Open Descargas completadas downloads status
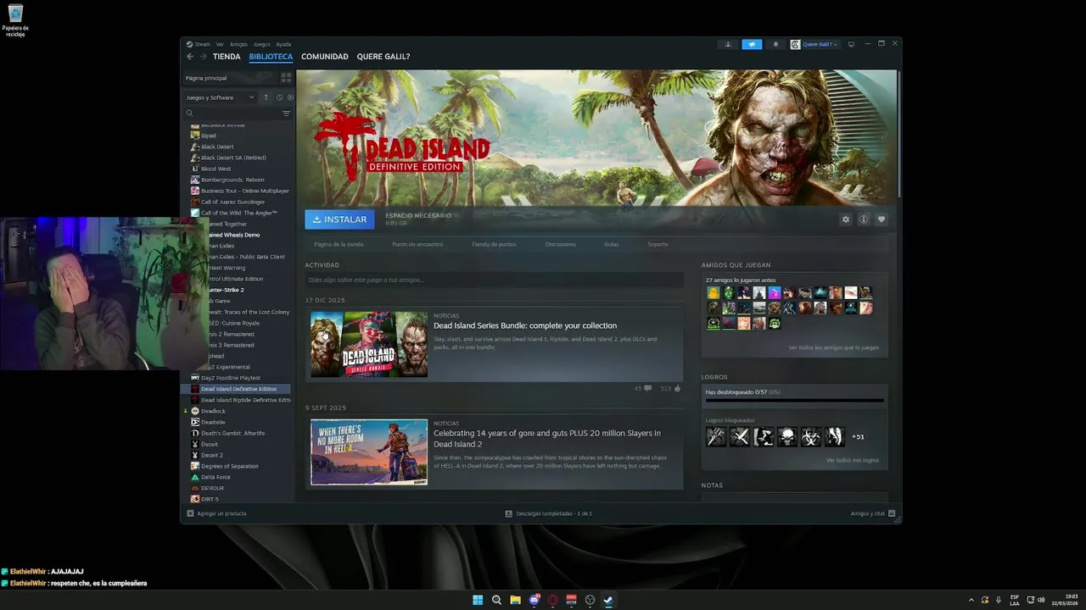1086x610 pixels. (548, 513)
